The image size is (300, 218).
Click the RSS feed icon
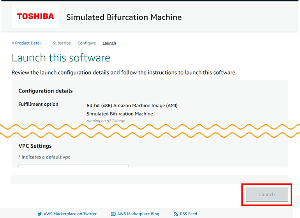coord(176,214)
